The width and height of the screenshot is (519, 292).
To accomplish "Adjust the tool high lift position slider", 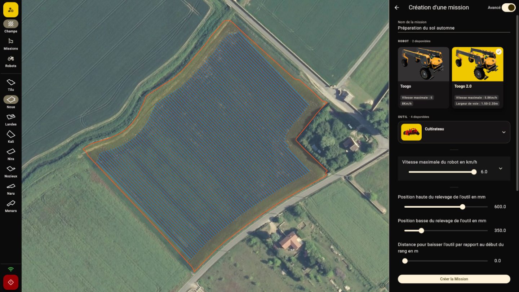I will 446,207.
